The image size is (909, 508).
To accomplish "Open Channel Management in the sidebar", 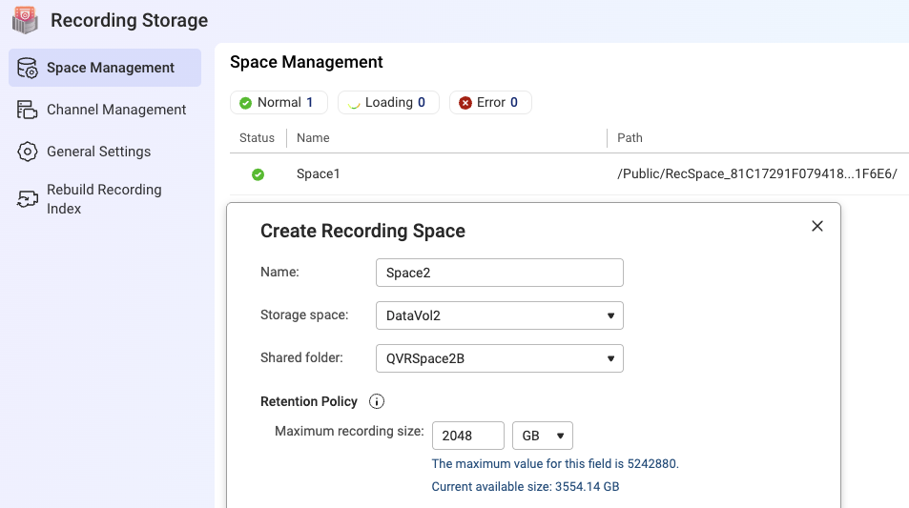I will click(x=116, y=110).
